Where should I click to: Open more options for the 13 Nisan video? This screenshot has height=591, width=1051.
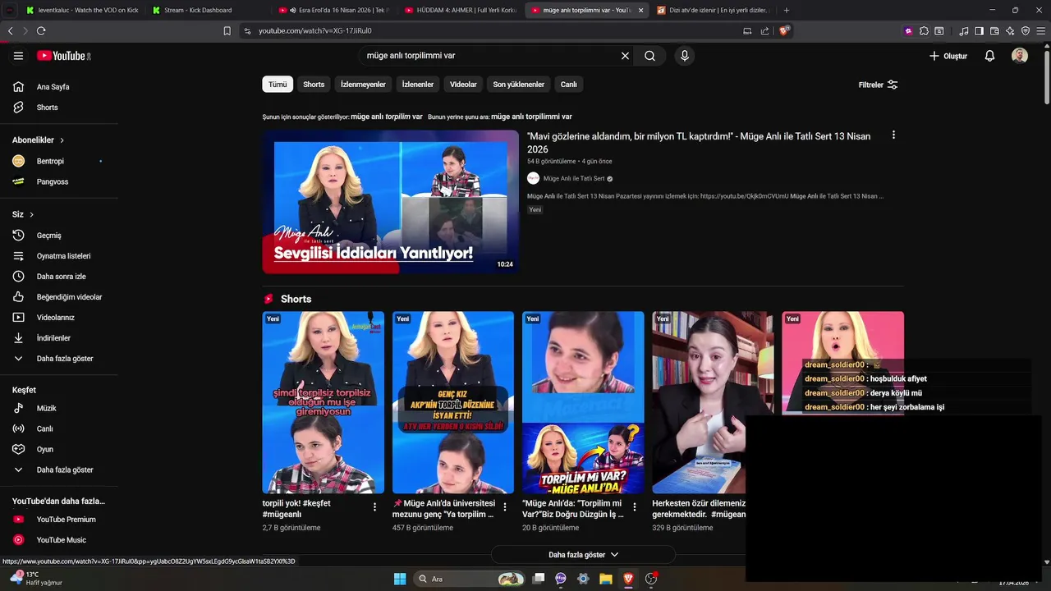pos(893,135)
